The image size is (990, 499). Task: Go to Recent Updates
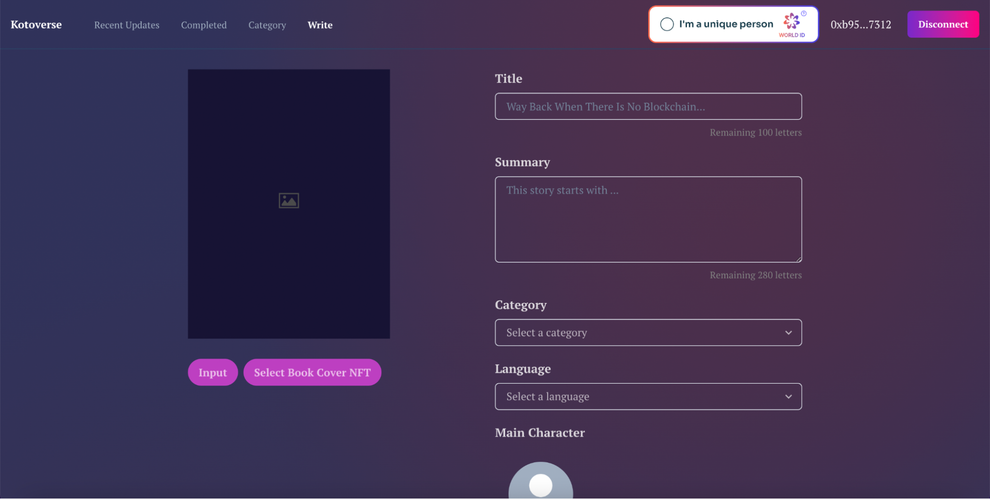pyautogui.click(x=127, y=25)
